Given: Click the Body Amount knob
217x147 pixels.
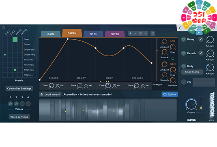Looking at the screenshot, I should tap(210, 67).
